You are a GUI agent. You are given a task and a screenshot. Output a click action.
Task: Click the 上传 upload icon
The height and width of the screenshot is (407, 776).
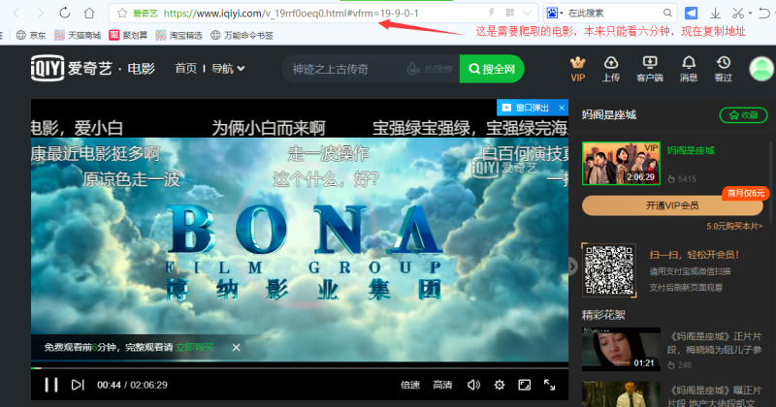[611, 69]
